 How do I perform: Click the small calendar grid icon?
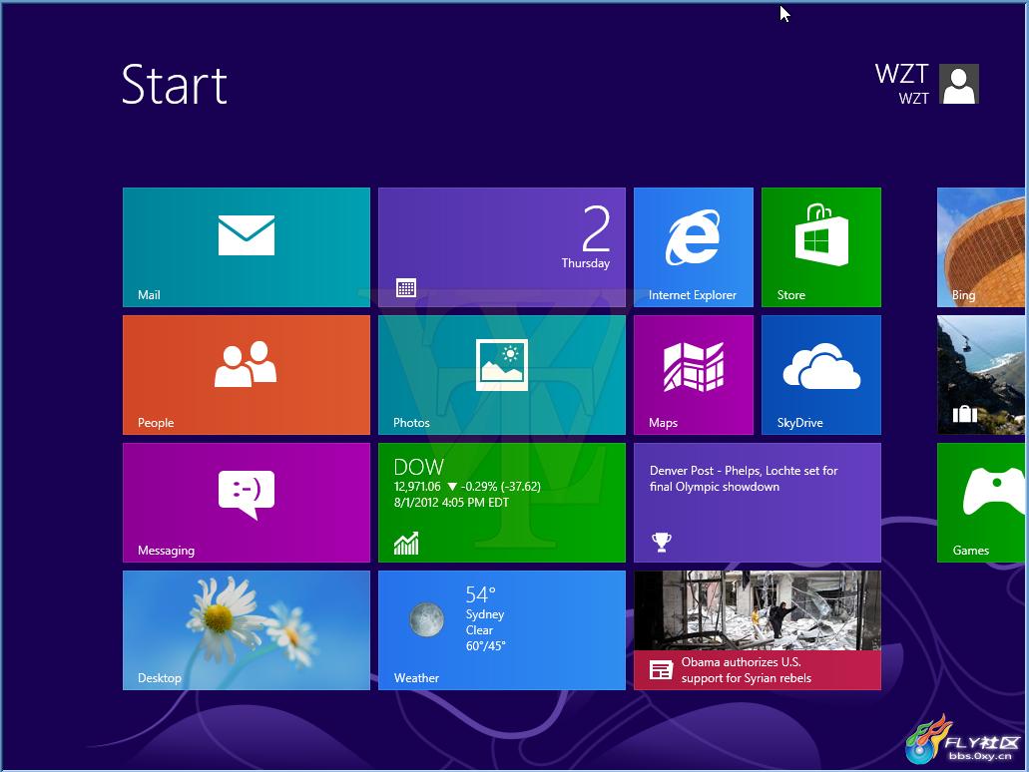click(406, 287)
